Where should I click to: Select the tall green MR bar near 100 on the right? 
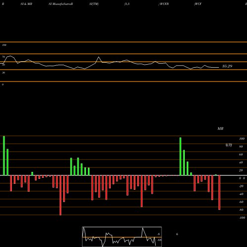(x=180, y=157)
